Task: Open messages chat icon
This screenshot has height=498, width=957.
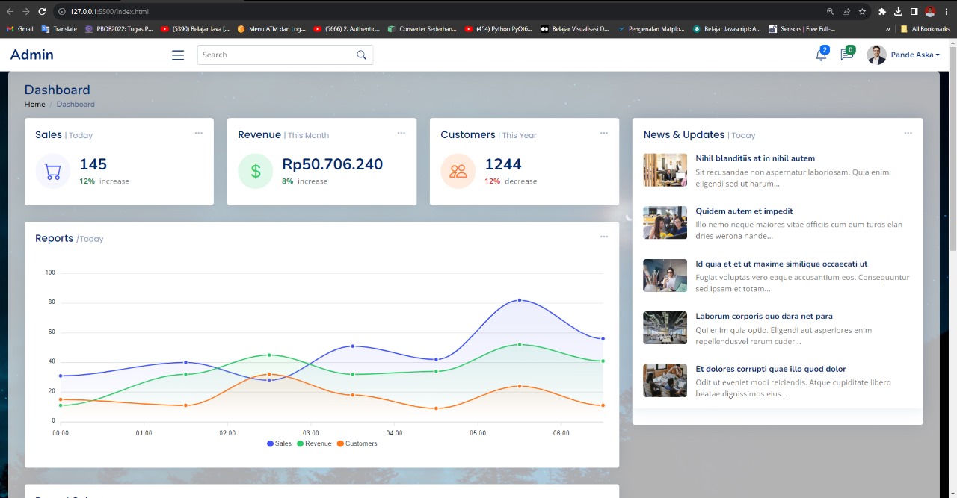Action: (x=846, y=55)
